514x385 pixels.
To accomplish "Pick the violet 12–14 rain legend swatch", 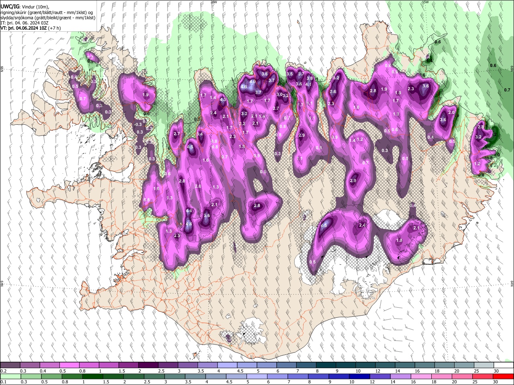I will [x=380, y=377].
